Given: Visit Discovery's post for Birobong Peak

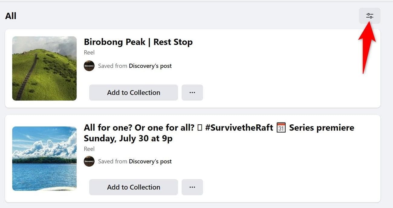Looking at the screenshot, I should pyautogui.click(x=150, y=66).
